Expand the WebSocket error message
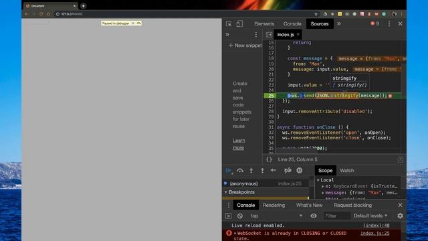This screenshot has width=428, height=241. pos(235,234)
